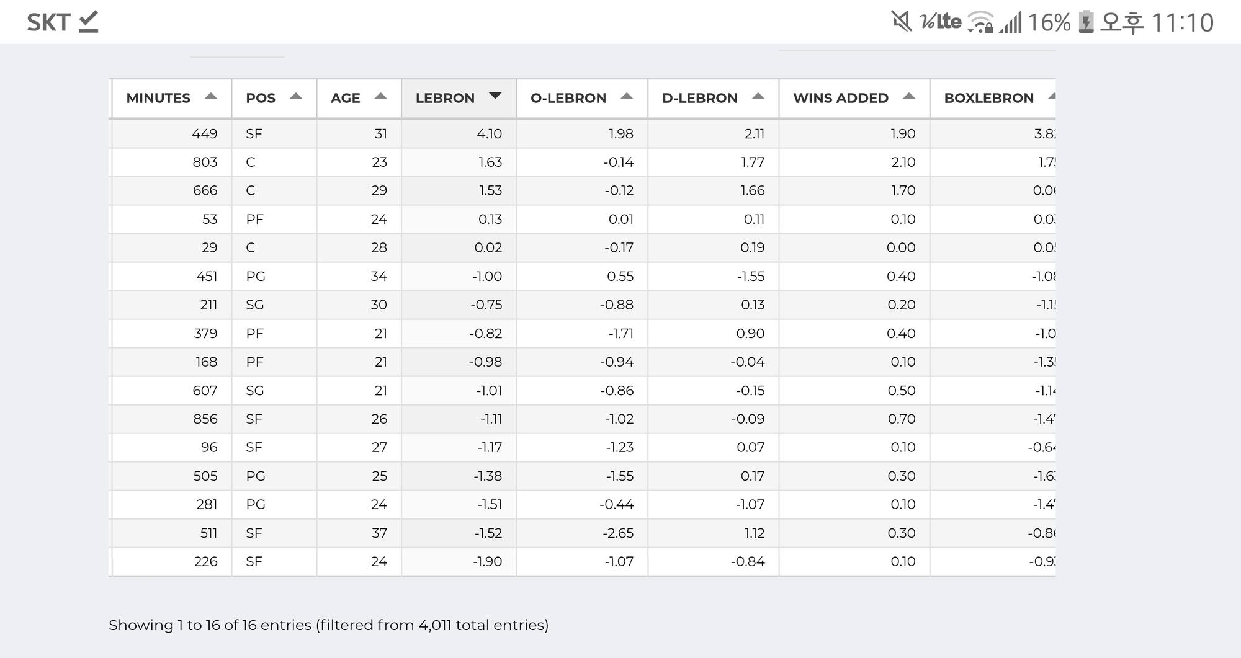
Task: Tap the 11:10 clock display
Action: [1181, 23]
